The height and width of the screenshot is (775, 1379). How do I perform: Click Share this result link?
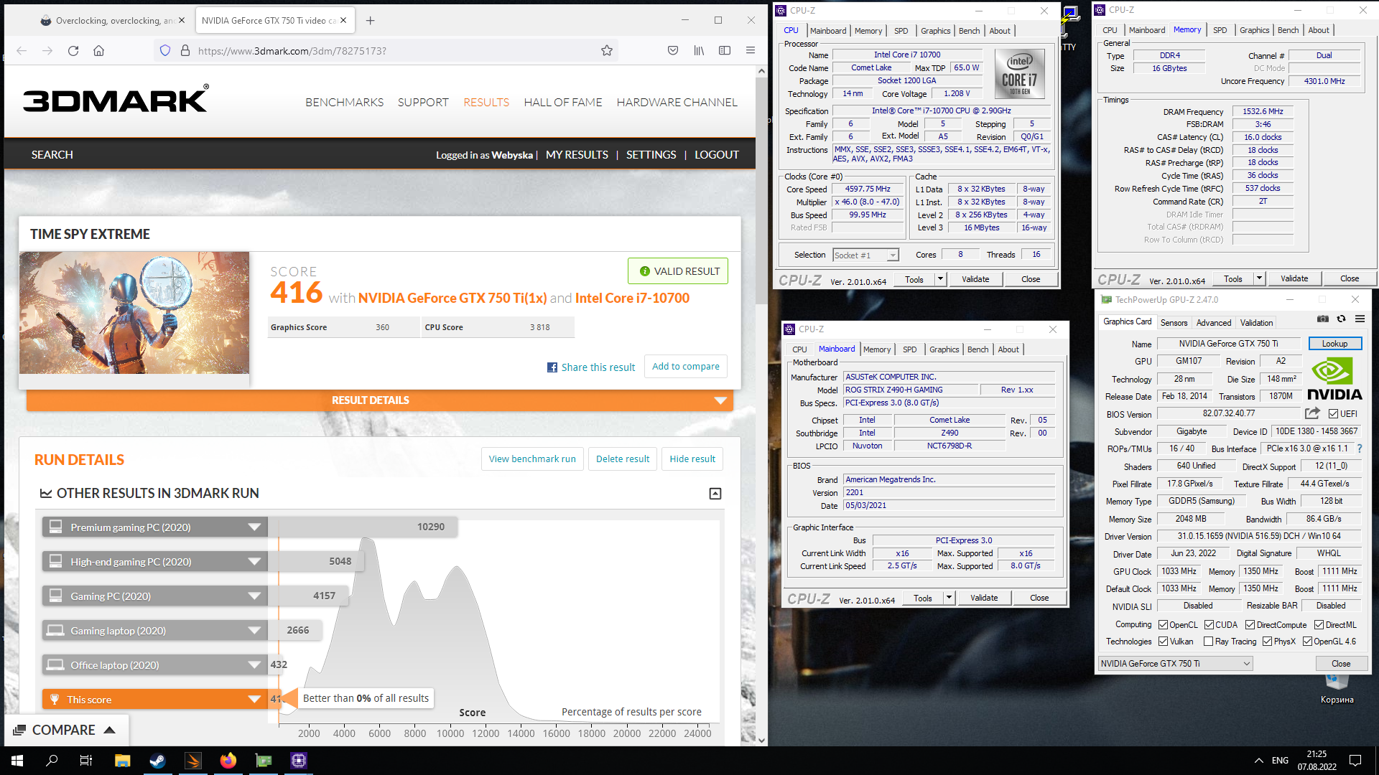pos(591,367)
